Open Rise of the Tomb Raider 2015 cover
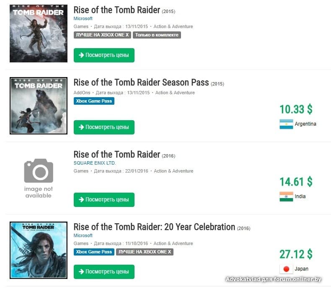331x289 pixels. pos(39,34)
